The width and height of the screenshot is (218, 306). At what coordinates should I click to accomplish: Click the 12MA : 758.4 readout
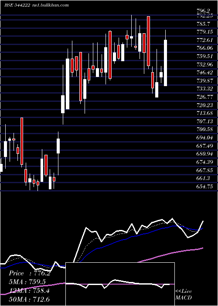pyautogui.click(x=29, y=291)
